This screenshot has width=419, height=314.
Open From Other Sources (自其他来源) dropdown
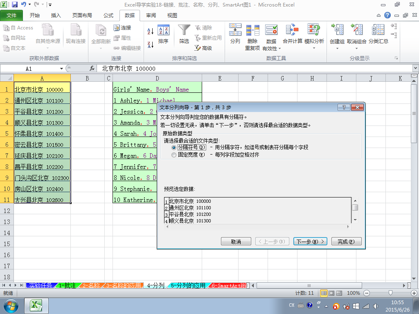coord(48,36)
